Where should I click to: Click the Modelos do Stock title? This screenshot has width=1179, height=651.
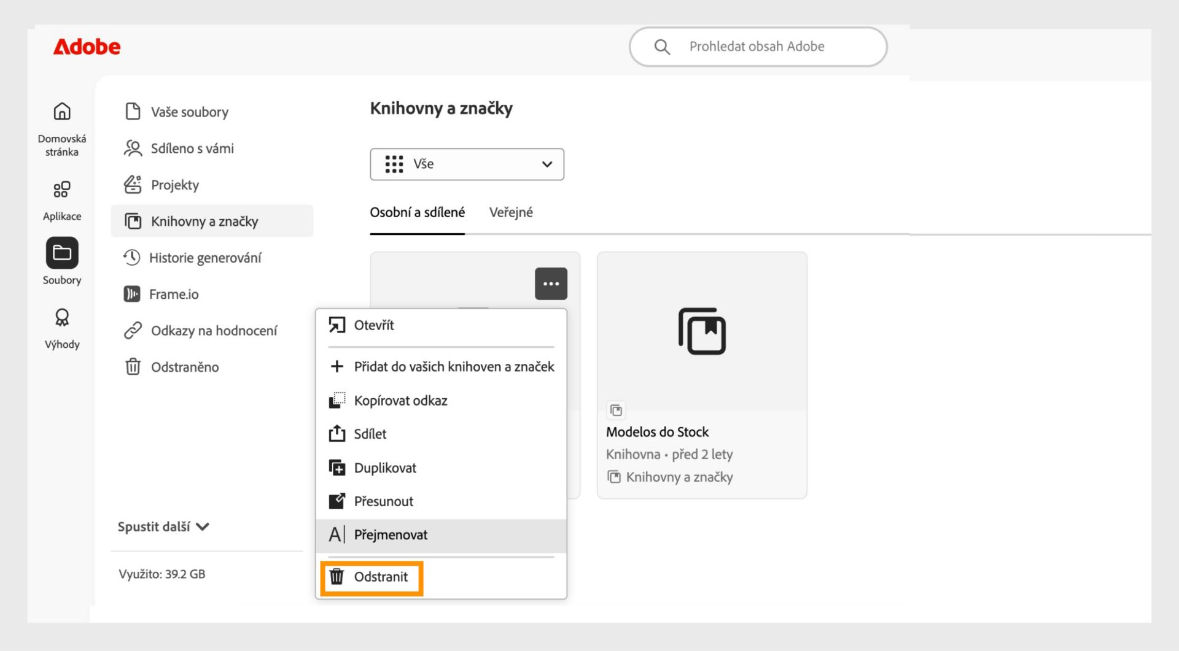coord(657,432)
